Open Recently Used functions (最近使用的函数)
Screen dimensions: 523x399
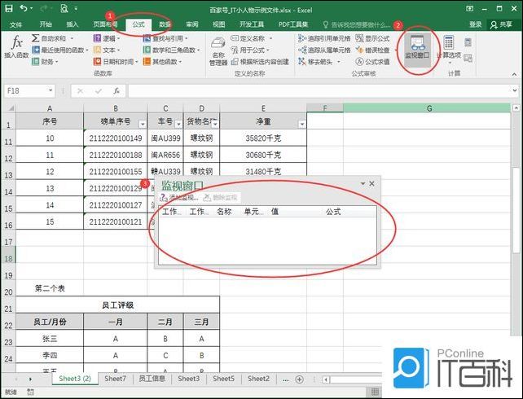coord(60,50)
